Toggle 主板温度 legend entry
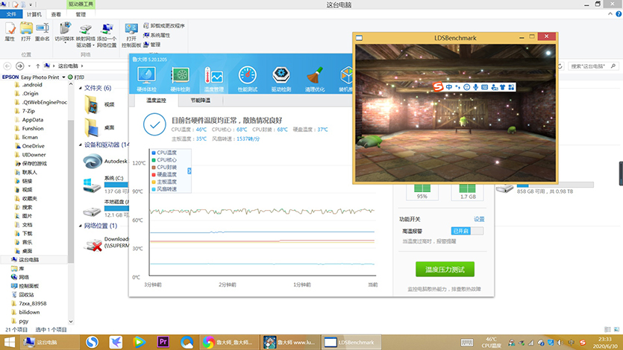 [164, 182]
